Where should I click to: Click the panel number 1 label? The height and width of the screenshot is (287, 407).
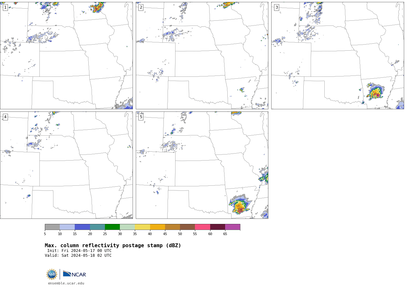pyautogui.click(x=5, y=7)
